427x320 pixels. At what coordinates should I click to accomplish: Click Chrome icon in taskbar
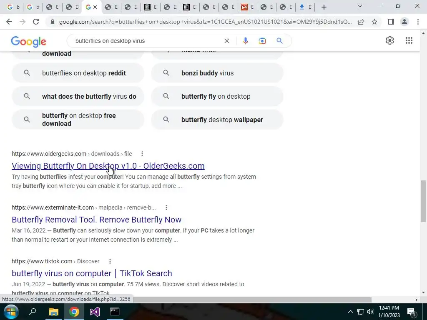pos(74,312)
